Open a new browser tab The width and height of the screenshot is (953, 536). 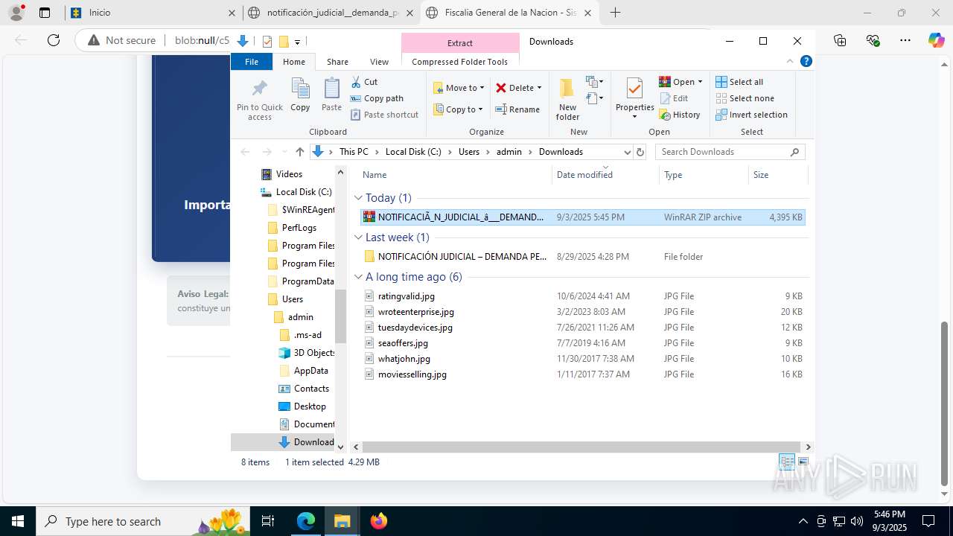point(615,13)
